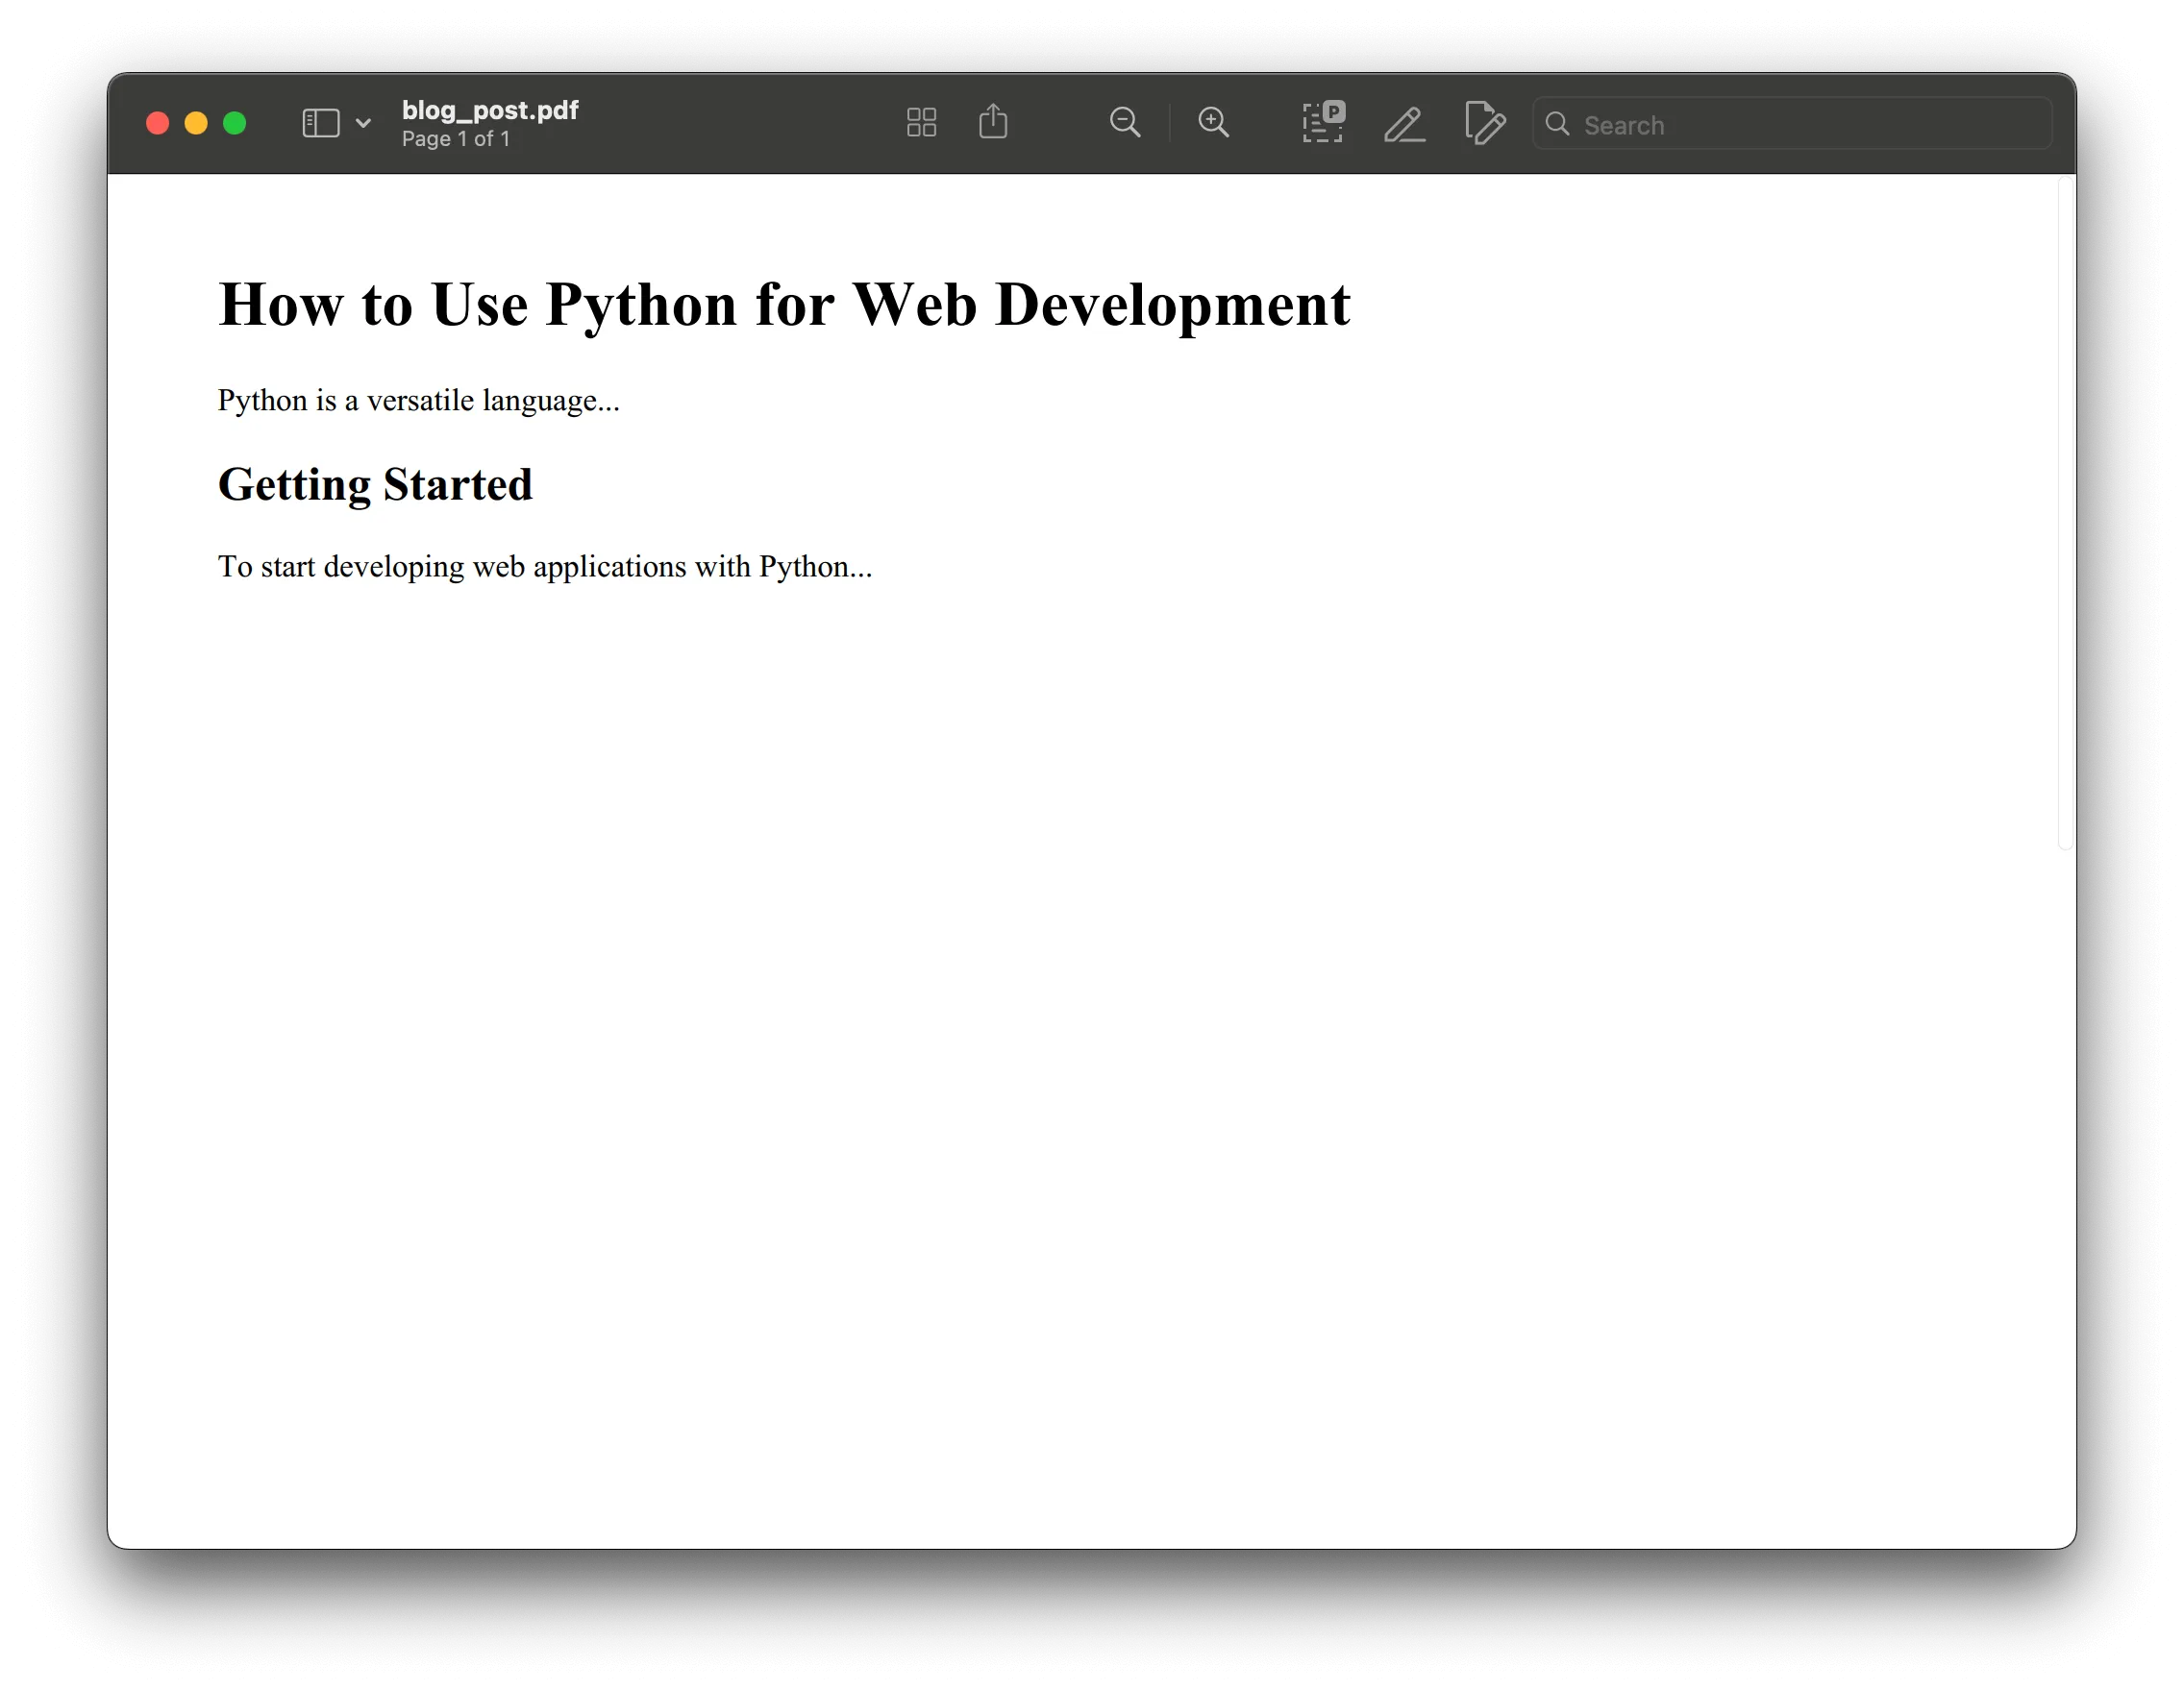2184x1691 pixels.
Task: Select the 'To start developing web applications' sentence
Action: click(x=544, y=566)
